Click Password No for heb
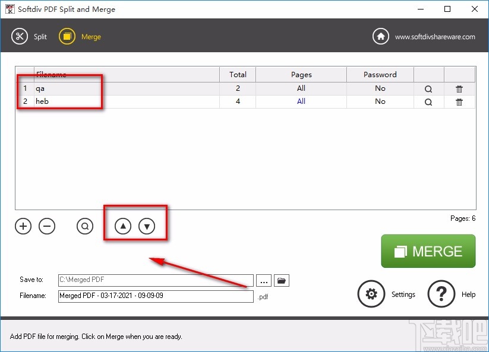The image size is (489, 352). pos(380,102)
